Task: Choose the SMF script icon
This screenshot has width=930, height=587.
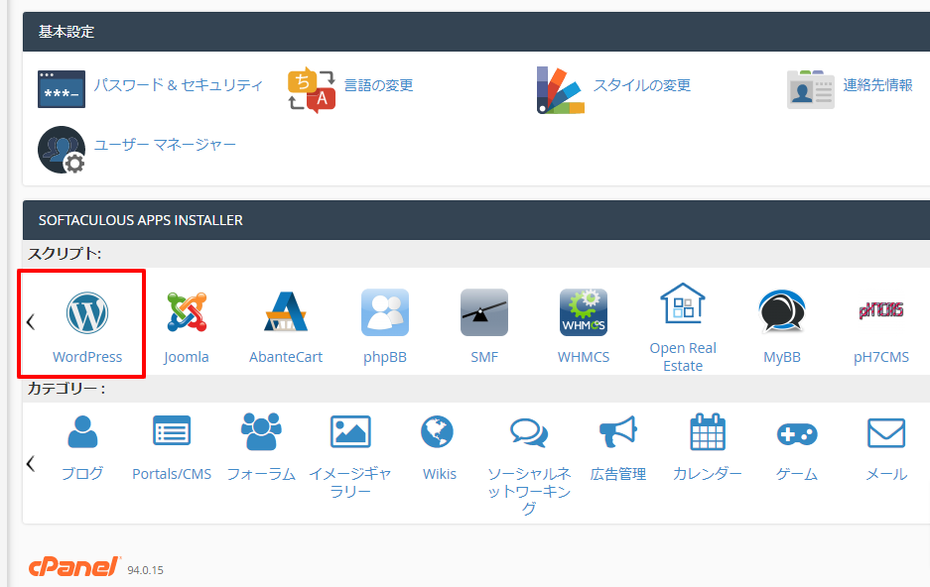Action: point(484,312)
